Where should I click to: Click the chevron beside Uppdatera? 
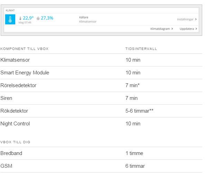pos(196,29)
